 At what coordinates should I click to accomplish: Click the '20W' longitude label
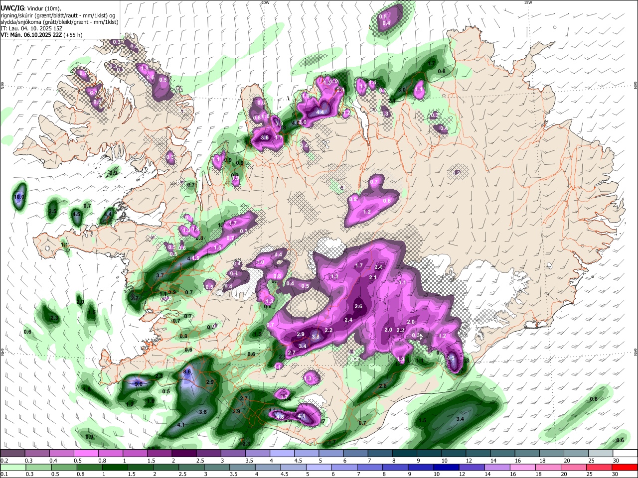(265, 2)
